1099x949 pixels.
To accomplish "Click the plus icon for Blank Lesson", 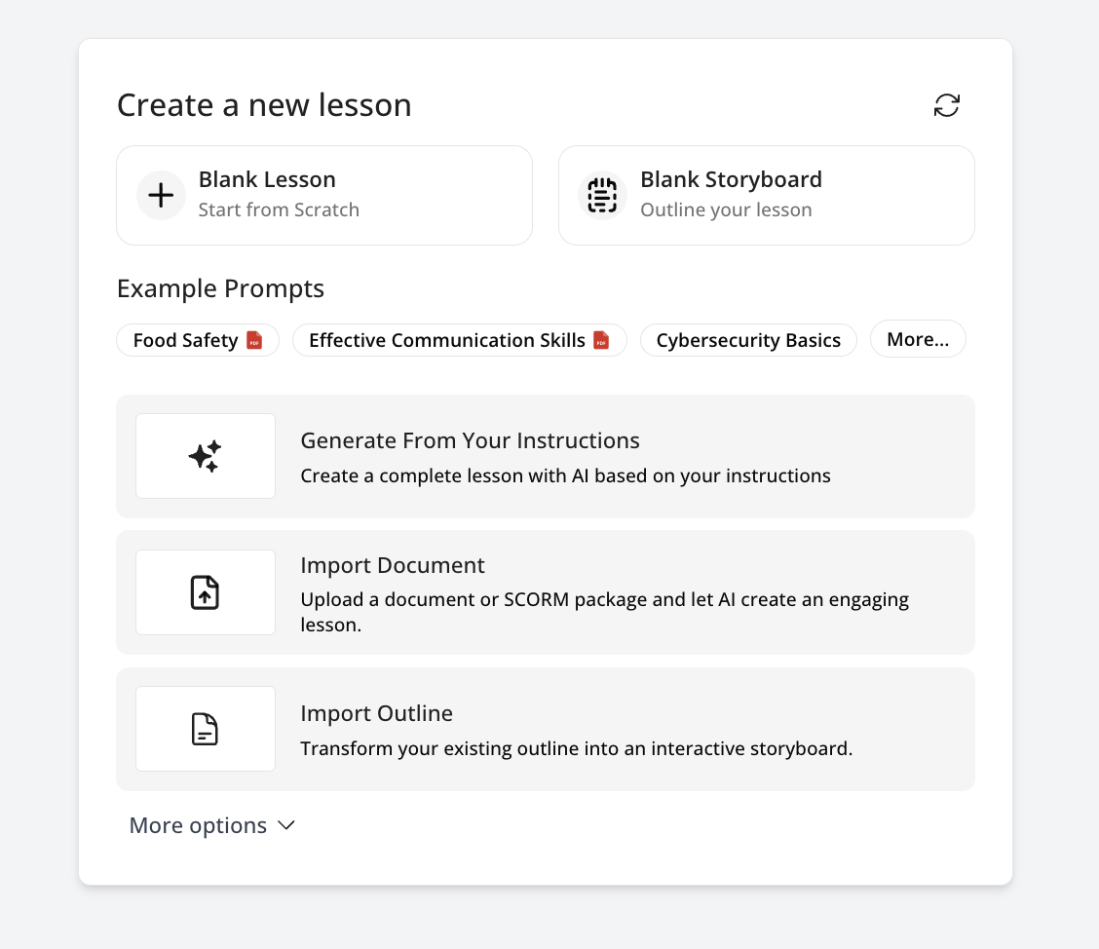I will click(x=161, y=196).
